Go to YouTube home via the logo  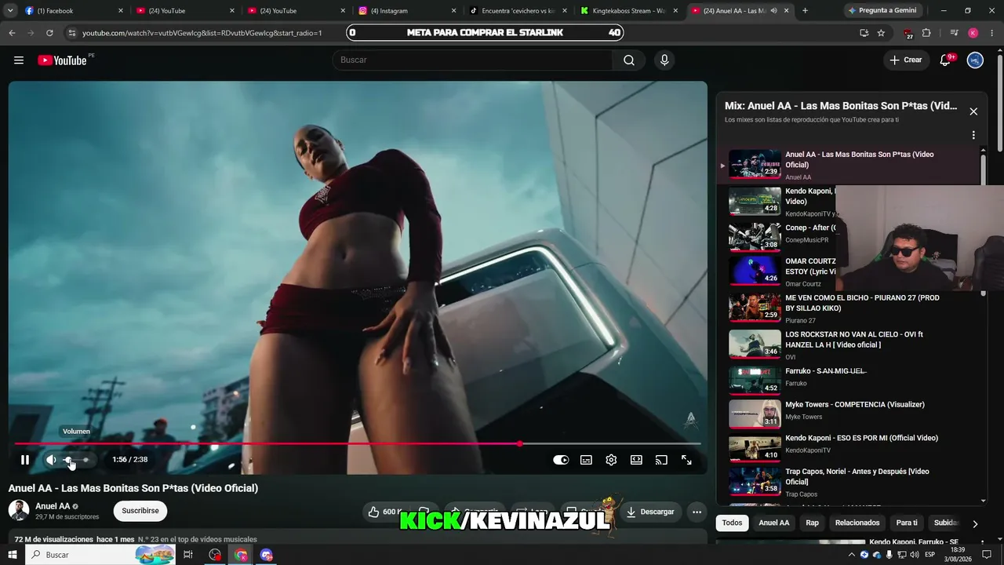point(63,60)
